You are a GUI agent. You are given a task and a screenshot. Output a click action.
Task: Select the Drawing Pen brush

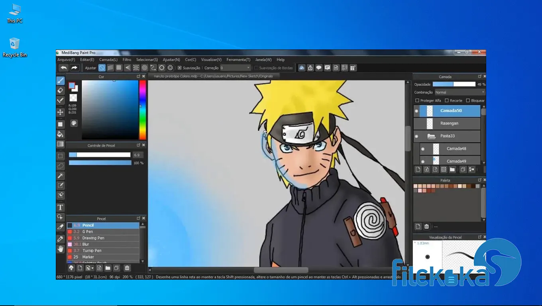(x=103, y=238)
